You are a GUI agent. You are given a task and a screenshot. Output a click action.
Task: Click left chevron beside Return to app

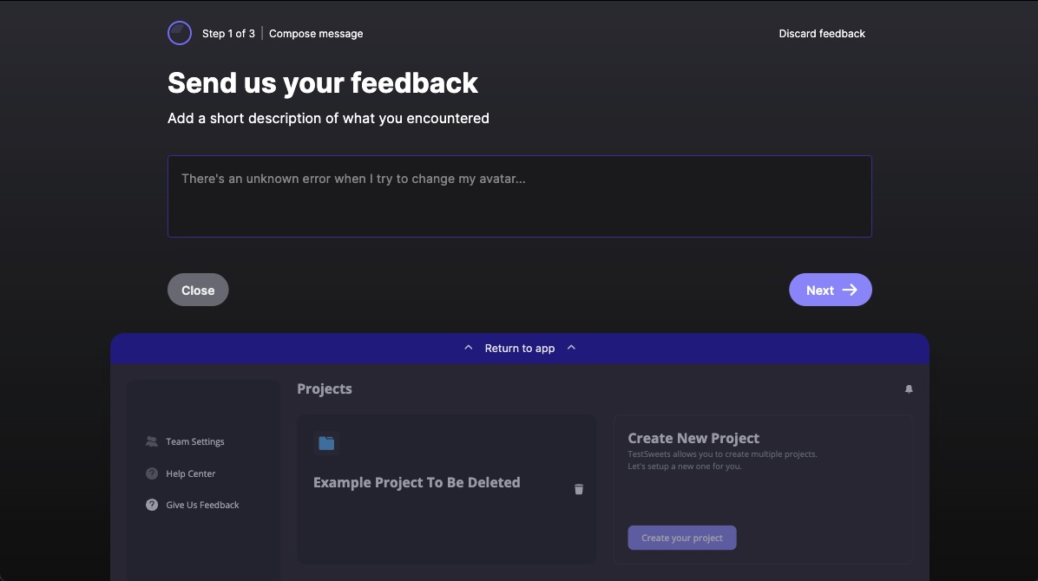click(x=468, y=348)
